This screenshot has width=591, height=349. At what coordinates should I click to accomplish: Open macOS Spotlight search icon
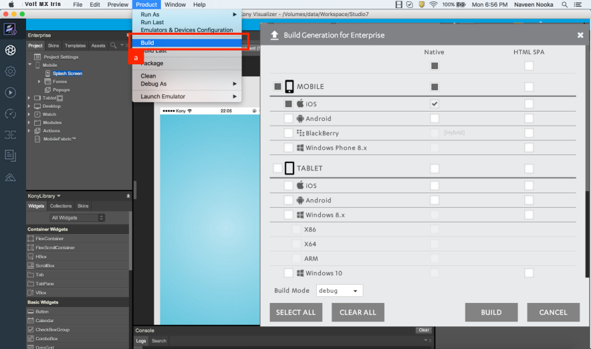564,5
